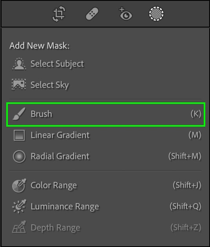Open the Healing bandage tool
This screenshot has height=247, width=210.
point(92,14)
